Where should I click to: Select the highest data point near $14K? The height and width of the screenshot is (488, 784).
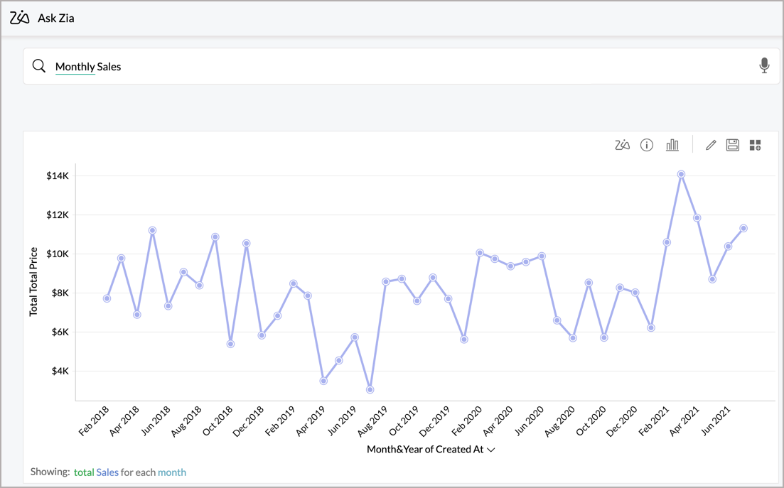click(x=681, y=174)
